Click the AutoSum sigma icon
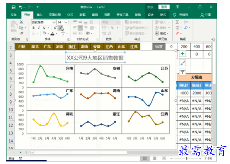The height and width of the screenshot is (164, 230). coord(177,22)
